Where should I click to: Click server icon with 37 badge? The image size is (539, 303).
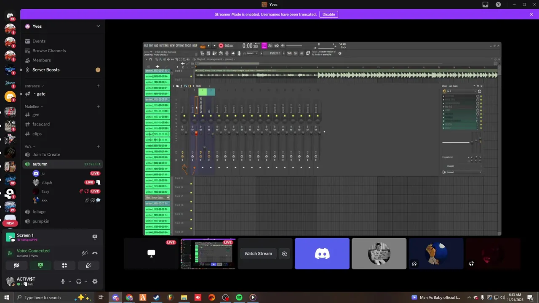pos(10,179)
